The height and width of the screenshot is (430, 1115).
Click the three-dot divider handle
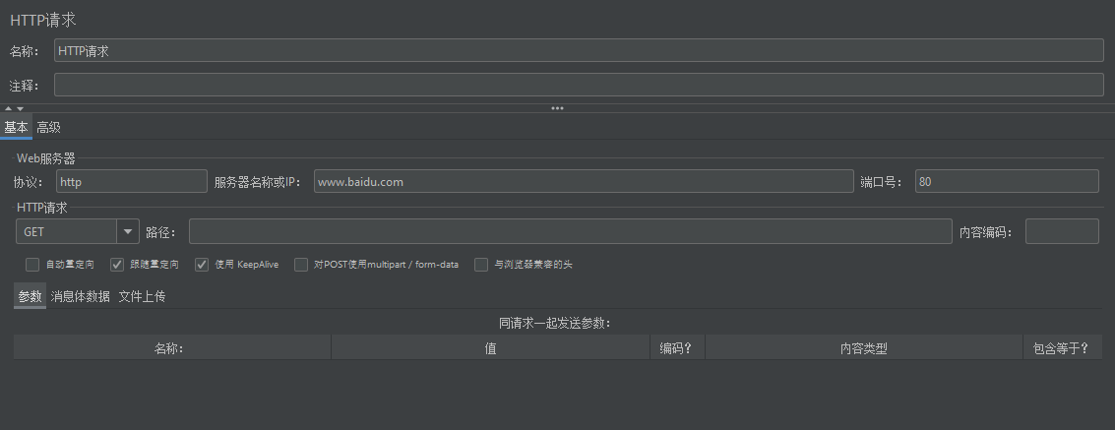click(557, 108)
